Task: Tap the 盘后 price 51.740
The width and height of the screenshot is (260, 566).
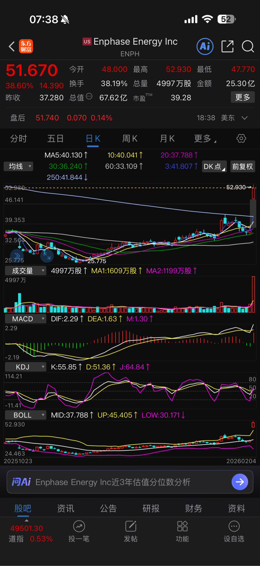Action: coord(47,118)
